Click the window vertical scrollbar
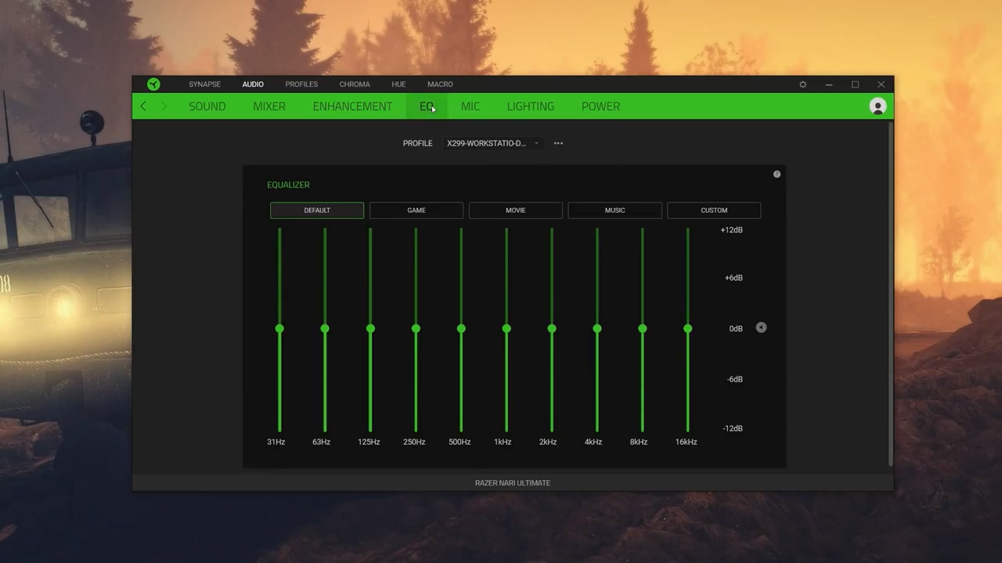This screenshot has height=563, width=1002. coord(891,296)
